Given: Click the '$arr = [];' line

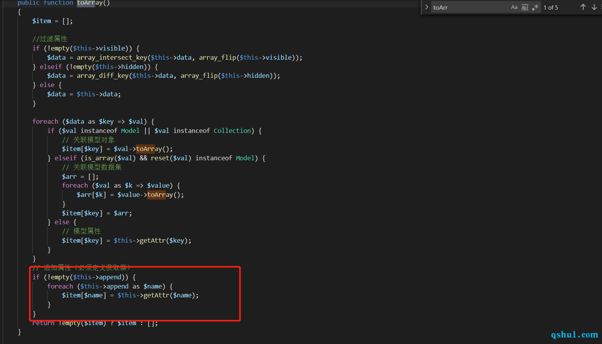Looking at the screenshot, I should click(80, 176).
